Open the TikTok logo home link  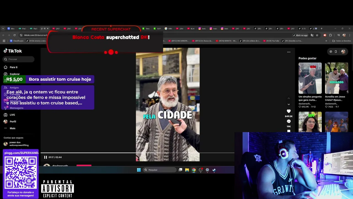[13, 51]
